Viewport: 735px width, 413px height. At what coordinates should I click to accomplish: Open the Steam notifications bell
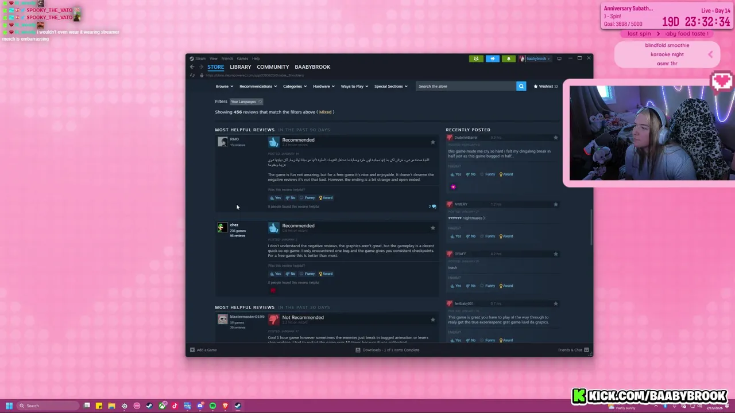[x=508, y=59]
